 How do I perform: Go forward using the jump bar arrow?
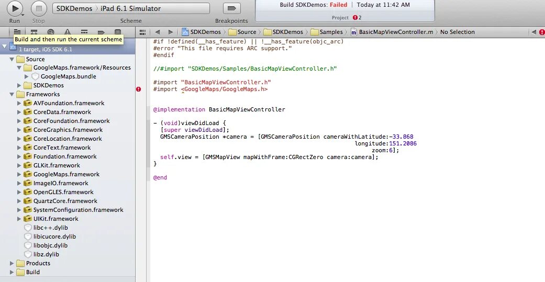click(171, 32)
